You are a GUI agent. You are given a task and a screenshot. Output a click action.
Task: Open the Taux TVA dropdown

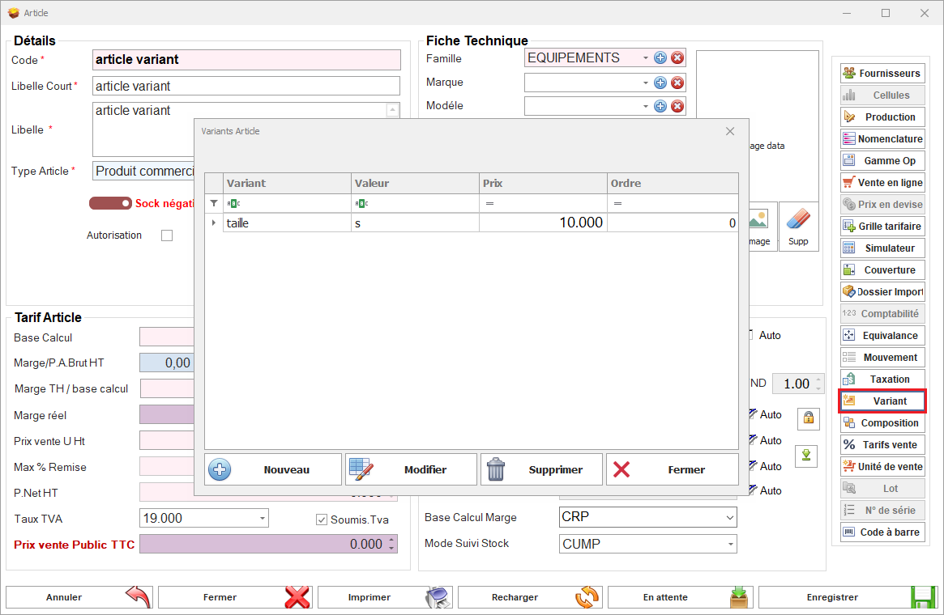pyautogui.click(x=262, y=518)
